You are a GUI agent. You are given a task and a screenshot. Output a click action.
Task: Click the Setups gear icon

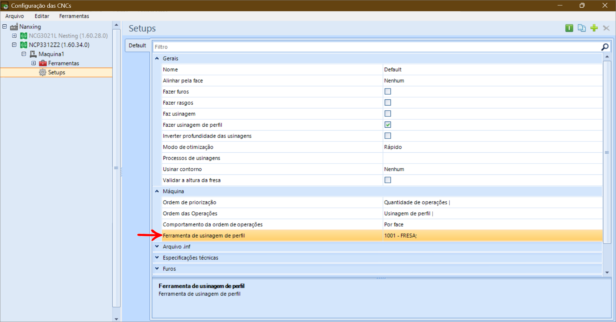[42, 72]
